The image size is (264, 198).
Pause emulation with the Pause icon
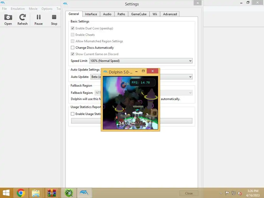39,20
